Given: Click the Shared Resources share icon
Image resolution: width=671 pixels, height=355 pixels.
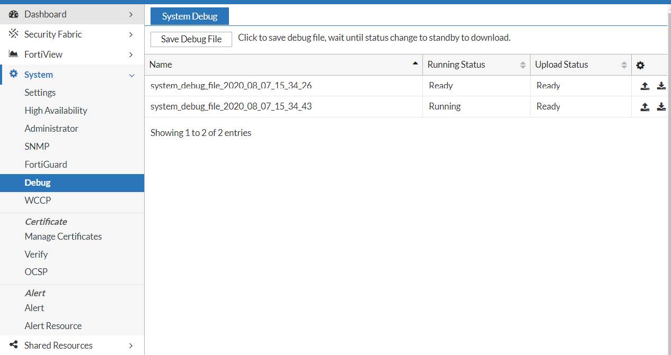Looking at the screenshot, I should click(x=14, y=345).
